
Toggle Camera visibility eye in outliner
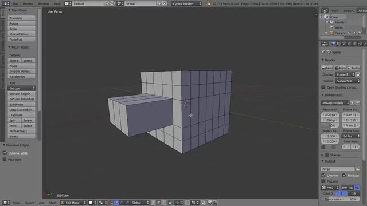pyautogui.click(x=349, y=33)
